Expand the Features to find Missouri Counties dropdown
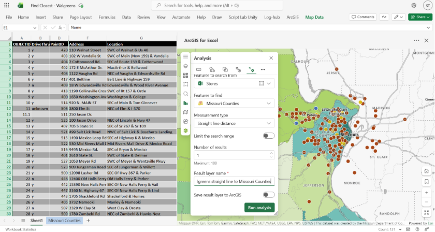435x232 pixels. point(269,104)
